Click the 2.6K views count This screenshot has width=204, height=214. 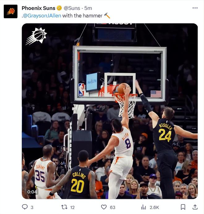[154, 207]
